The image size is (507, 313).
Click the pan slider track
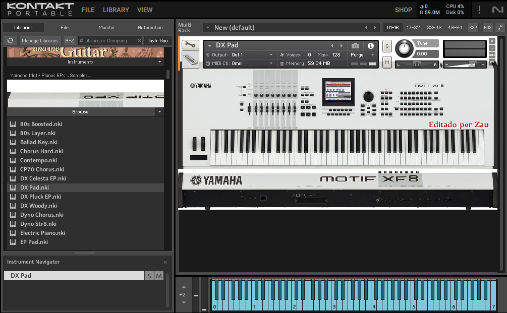417,65
